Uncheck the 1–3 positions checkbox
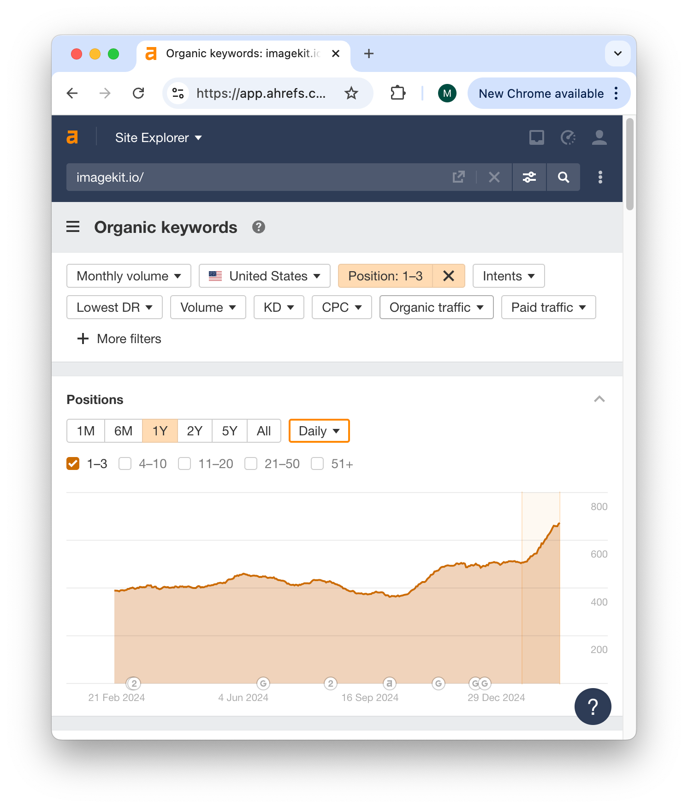This screenshot has height=808, width=688. click(x=73, y=463)
